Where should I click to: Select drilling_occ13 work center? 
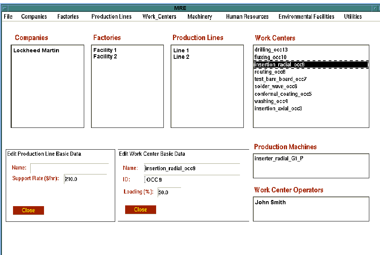point(271,50)
